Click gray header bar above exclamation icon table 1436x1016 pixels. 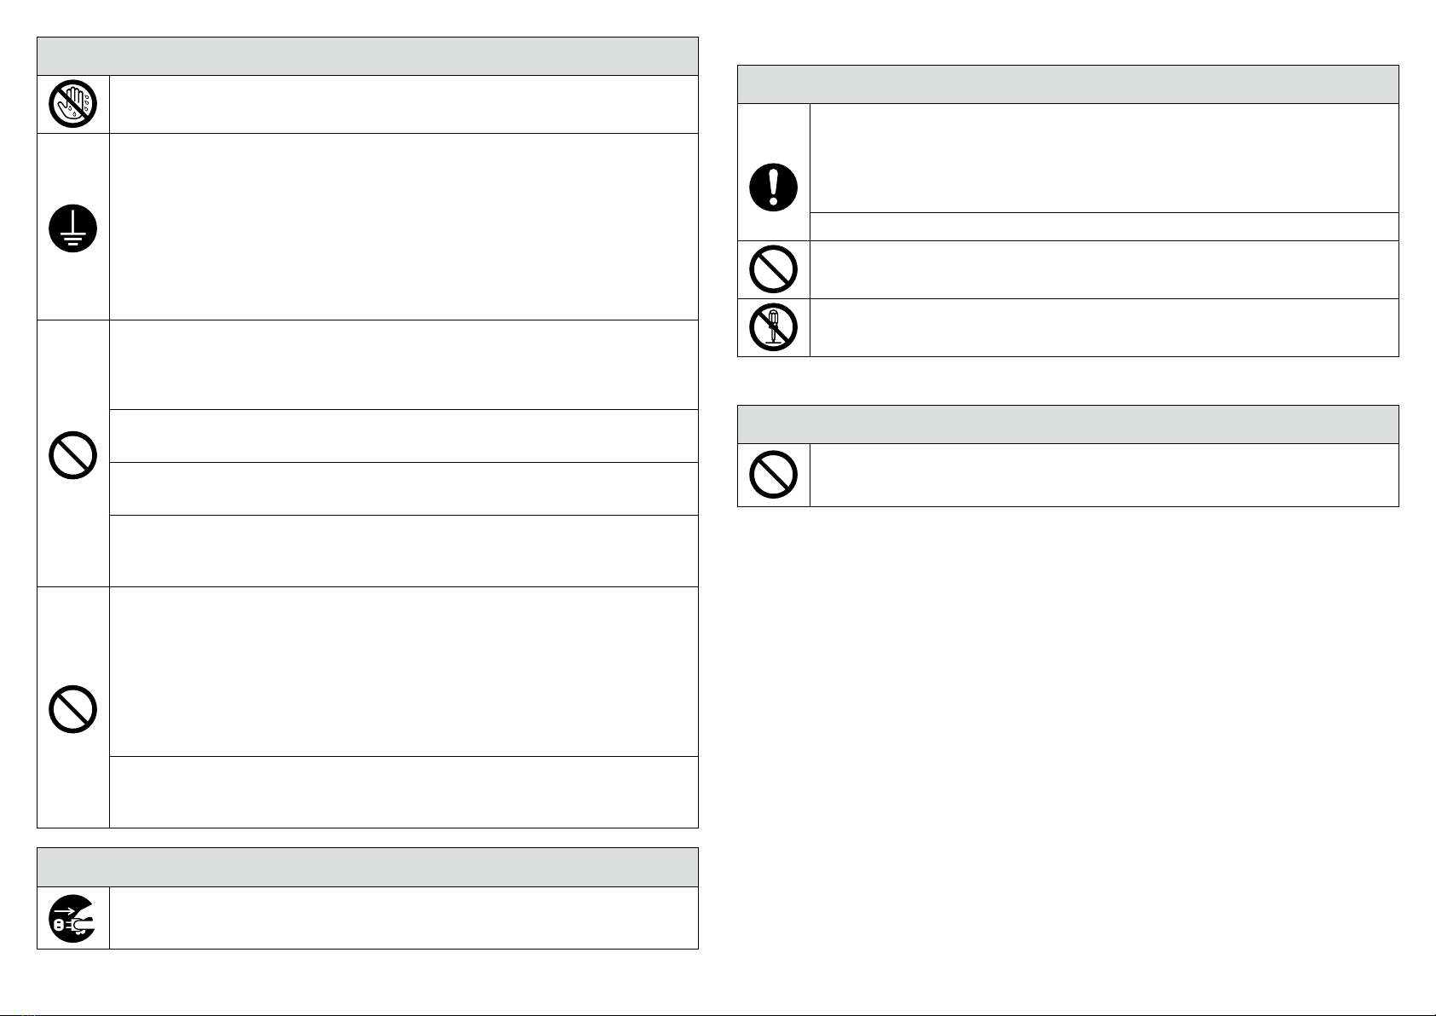[1068, 84]
